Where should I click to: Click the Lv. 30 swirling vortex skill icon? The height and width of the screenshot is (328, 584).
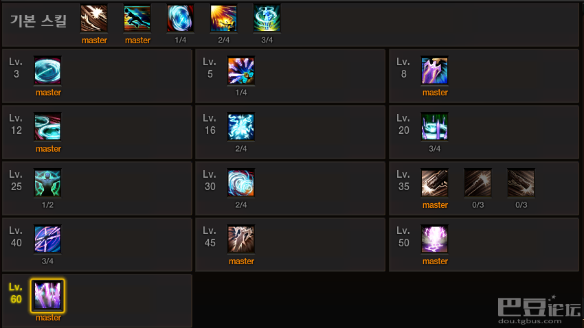click(x=241, y=183)
